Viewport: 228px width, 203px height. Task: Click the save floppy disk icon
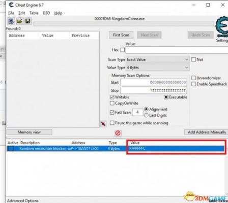(x=28, y=21)
